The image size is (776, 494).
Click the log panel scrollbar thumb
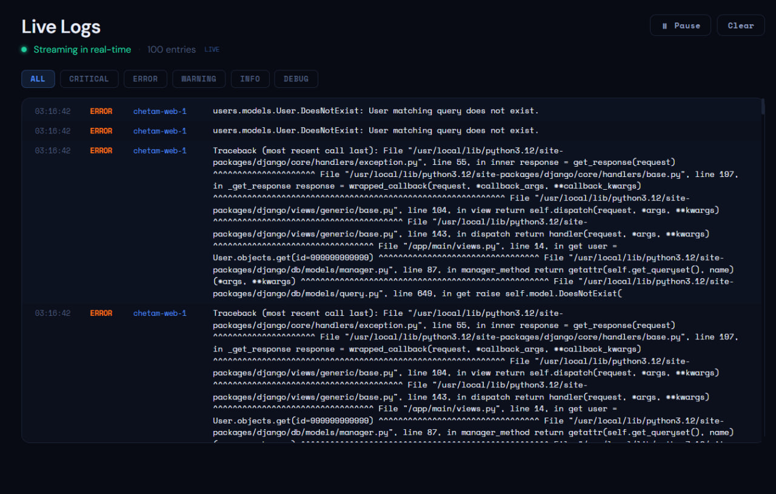pyautogui.click(x=763, y=107)
